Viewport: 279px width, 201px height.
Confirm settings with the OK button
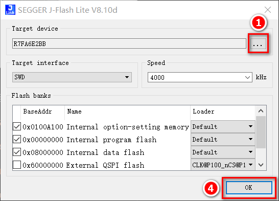(x=249, y=188)
